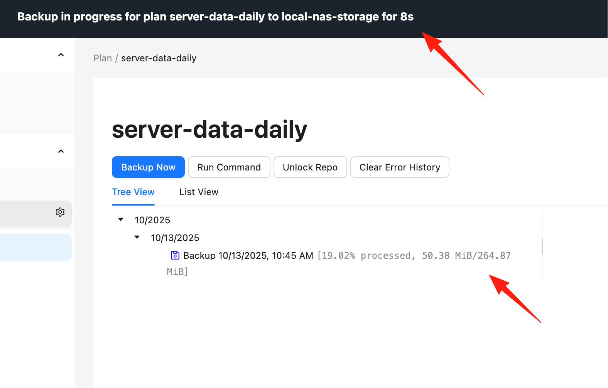Go to Plan in the breadcrumb

point(103,58)
